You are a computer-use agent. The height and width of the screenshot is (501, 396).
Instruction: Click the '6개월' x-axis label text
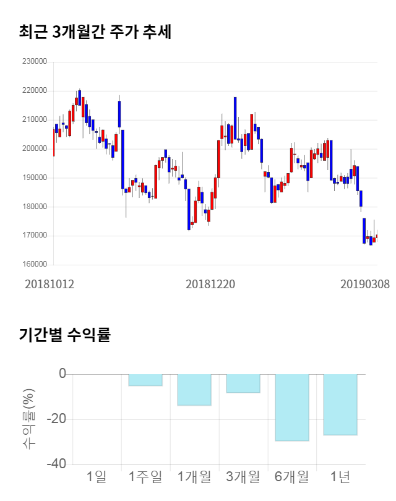(292, 477)
